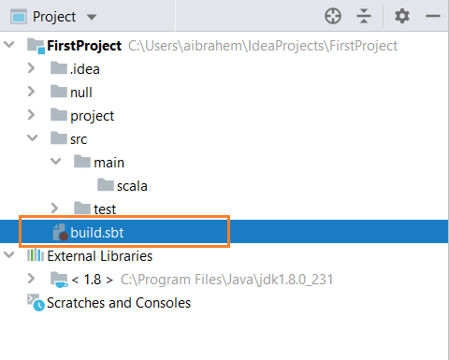Expand the test folder chevron
The height and width of the screenshot is (360, 449).
(54, 208)
